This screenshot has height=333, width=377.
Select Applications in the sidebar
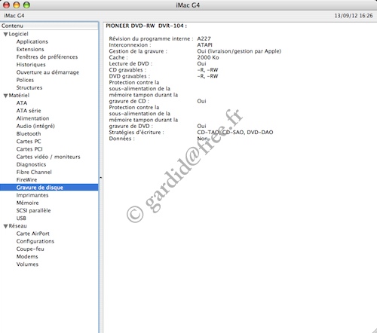coord(32,41)
